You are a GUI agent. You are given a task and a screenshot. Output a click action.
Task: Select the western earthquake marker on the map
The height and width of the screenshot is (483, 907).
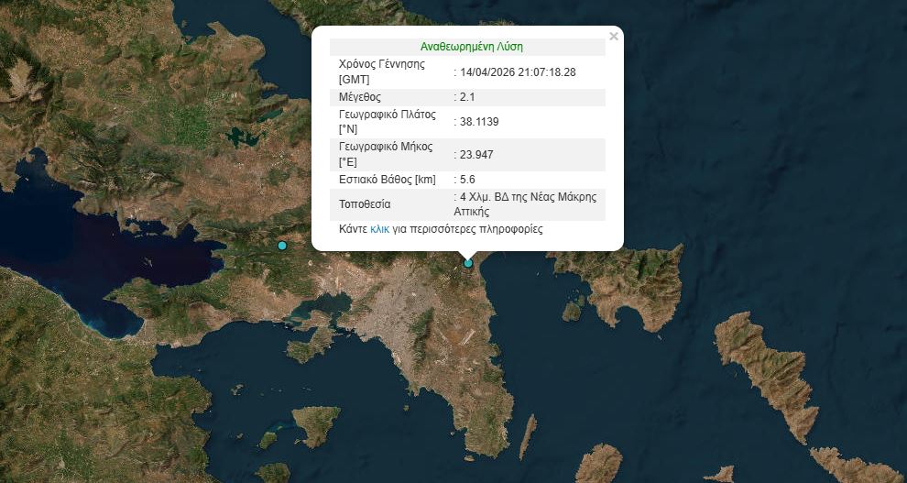pyautogui.click(x=282, y=246)
